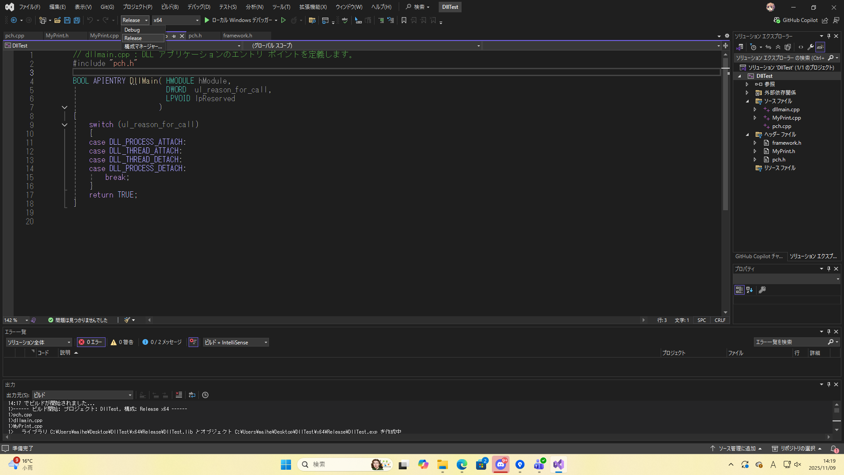This screenshot has height=475, width=844.
Task: Toggle the 0 エラー error filter
Action: [x=91, y=342]
